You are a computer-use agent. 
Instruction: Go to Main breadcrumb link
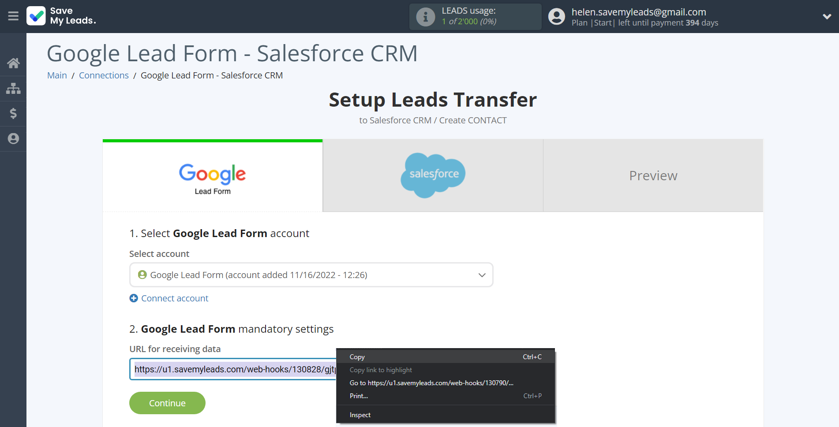tap(57, 75)
